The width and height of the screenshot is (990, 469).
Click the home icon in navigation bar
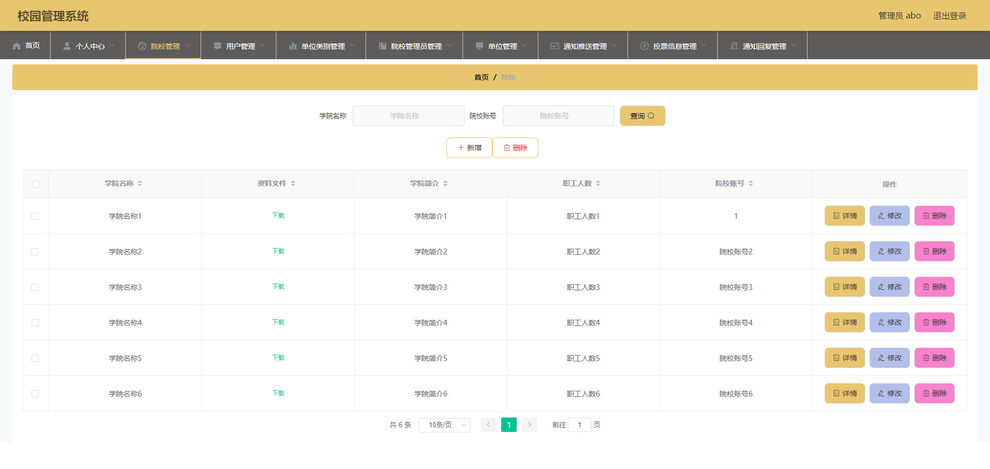click(16, 46)
